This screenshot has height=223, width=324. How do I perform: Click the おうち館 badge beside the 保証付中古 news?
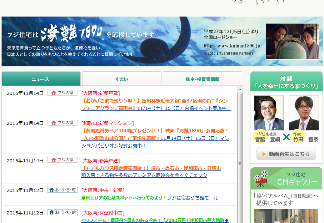pos(63,212)
